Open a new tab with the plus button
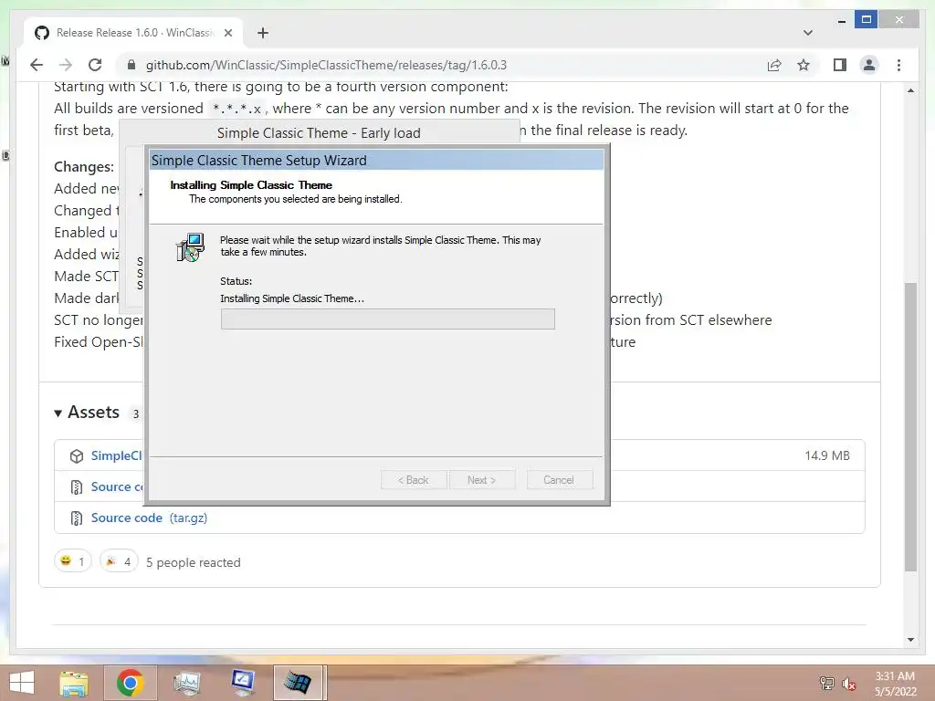The height and width of the screenshot is (701, 935). 262,33
